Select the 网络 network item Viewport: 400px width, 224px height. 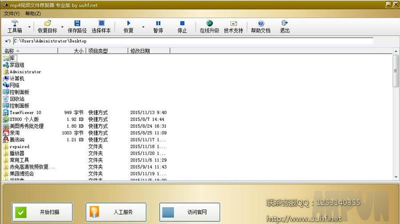click(x=11, y=85)
